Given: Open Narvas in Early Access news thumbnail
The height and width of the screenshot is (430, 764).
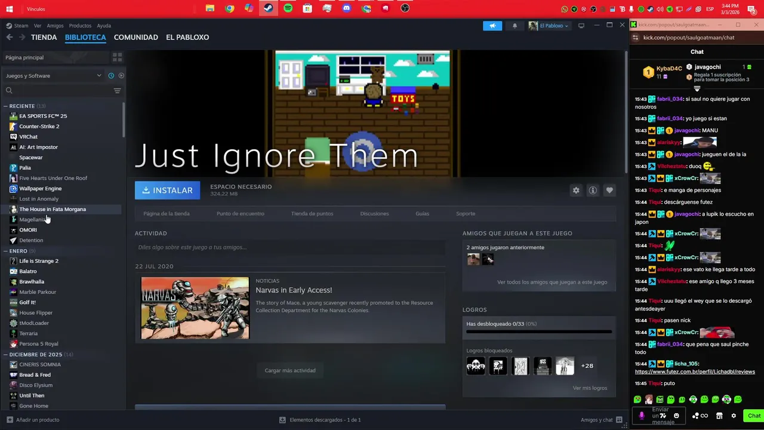Looking at the screenshot, I should click(x=195, y=308).
